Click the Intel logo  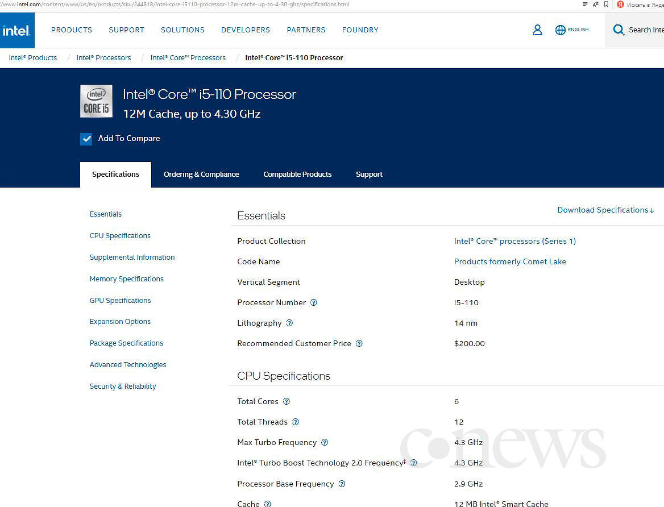pyautogui.click(x=17, y=30)
